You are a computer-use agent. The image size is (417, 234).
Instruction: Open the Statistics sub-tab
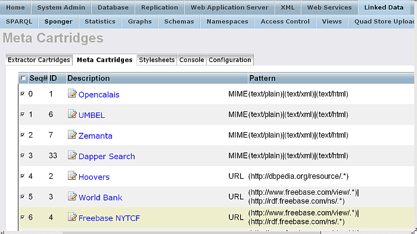100,21
